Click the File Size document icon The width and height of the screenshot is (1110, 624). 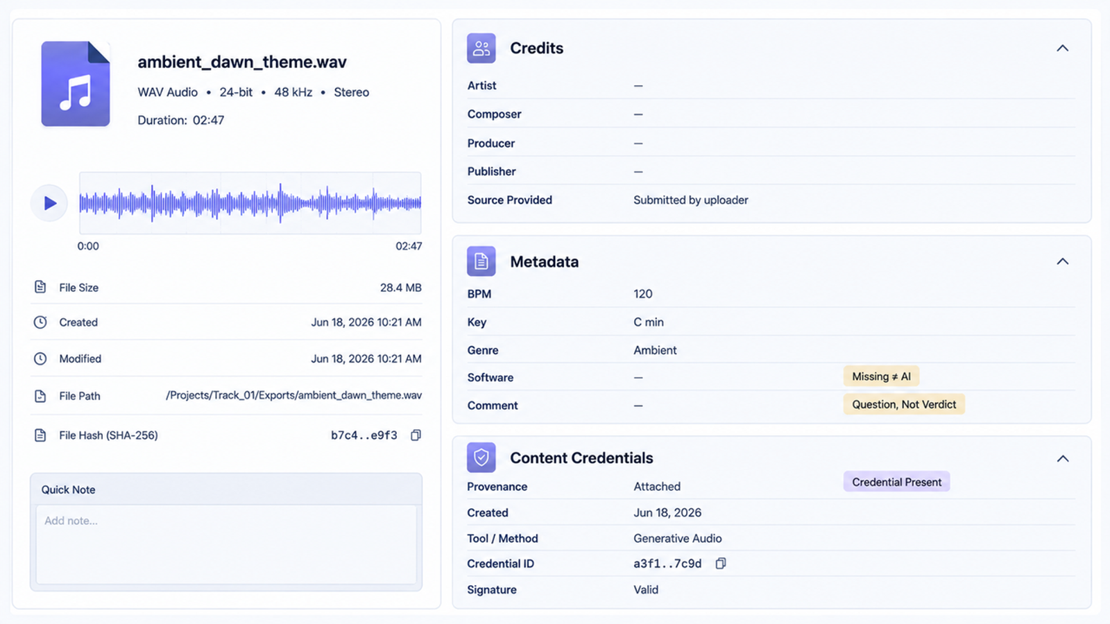[x=40, y=287]
